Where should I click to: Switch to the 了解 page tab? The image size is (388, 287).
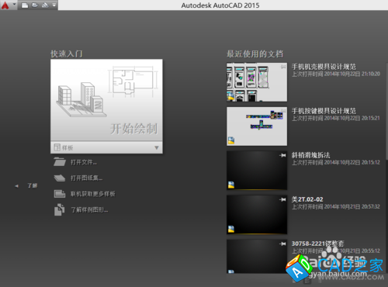[33, 185]
